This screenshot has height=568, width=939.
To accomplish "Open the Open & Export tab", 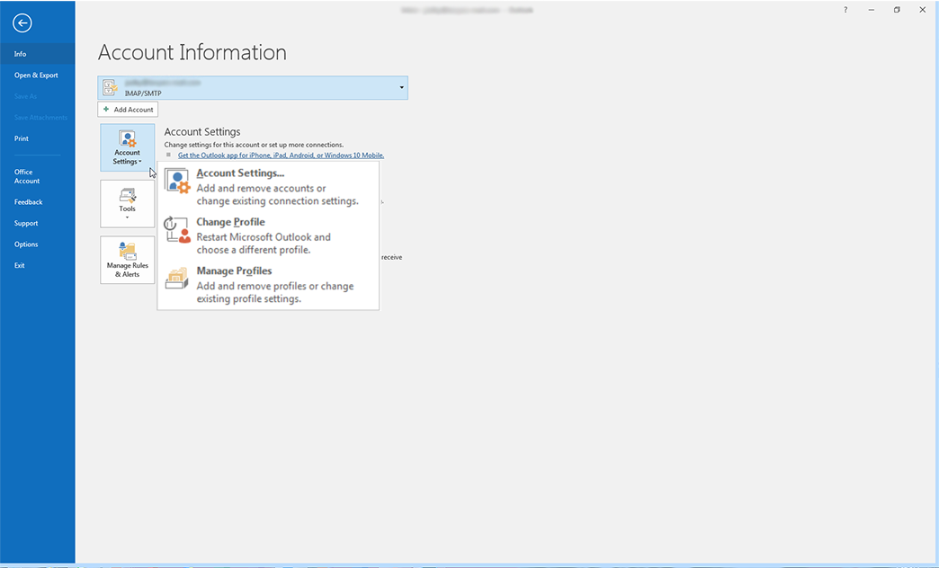I will pyautogui.click(x=36, y=75).
